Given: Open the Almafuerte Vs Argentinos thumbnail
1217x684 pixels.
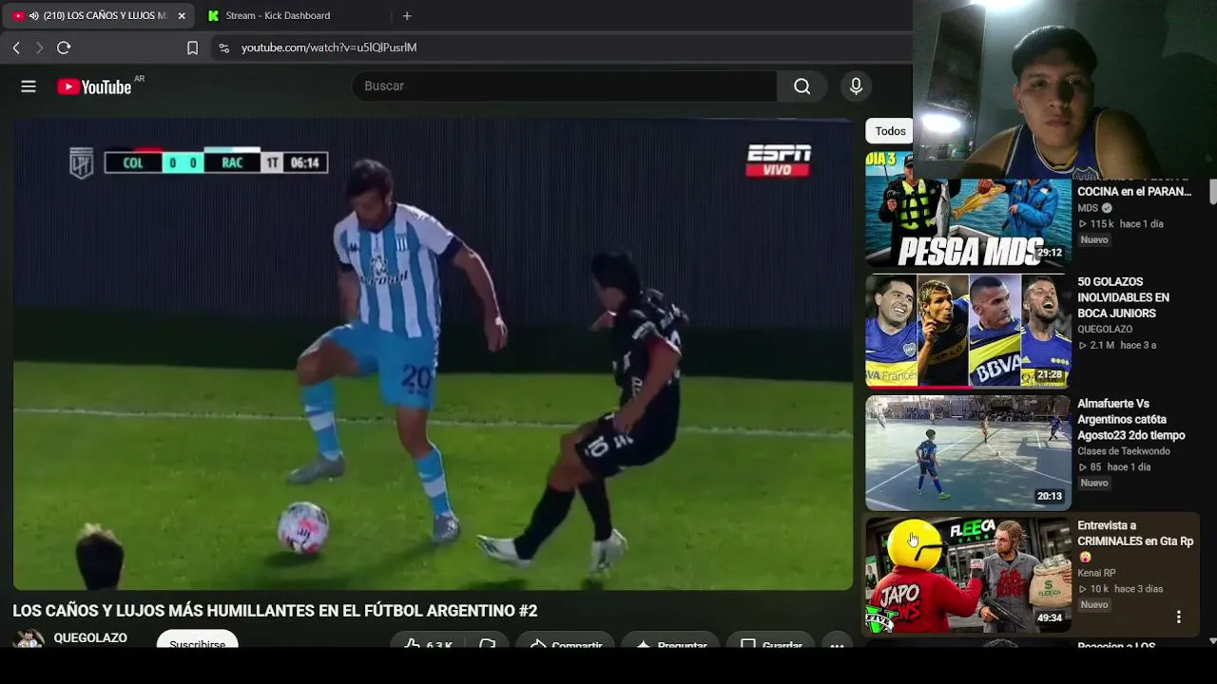Looking at the screenshot, I should click(x=968, y=452).
